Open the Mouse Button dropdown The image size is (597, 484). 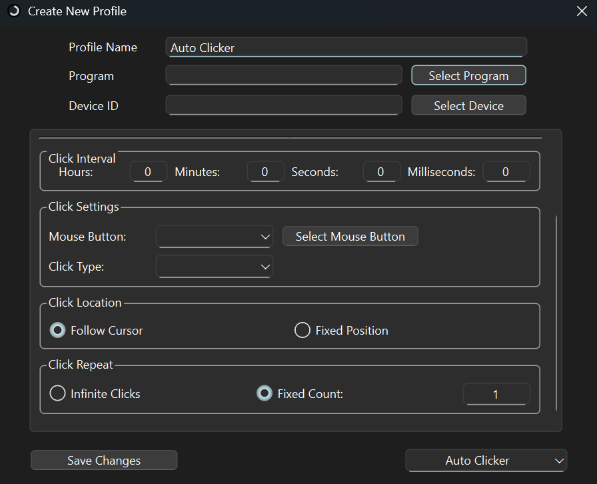215,237
